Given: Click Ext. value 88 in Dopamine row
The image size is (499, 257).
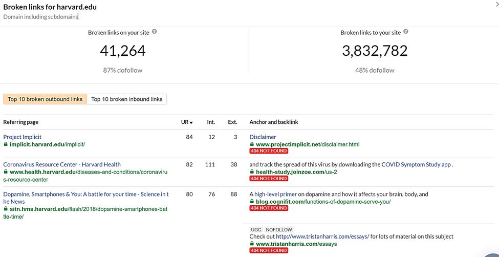Looking at the screenshot, I should pyautogui.click(x=234, y=194).
